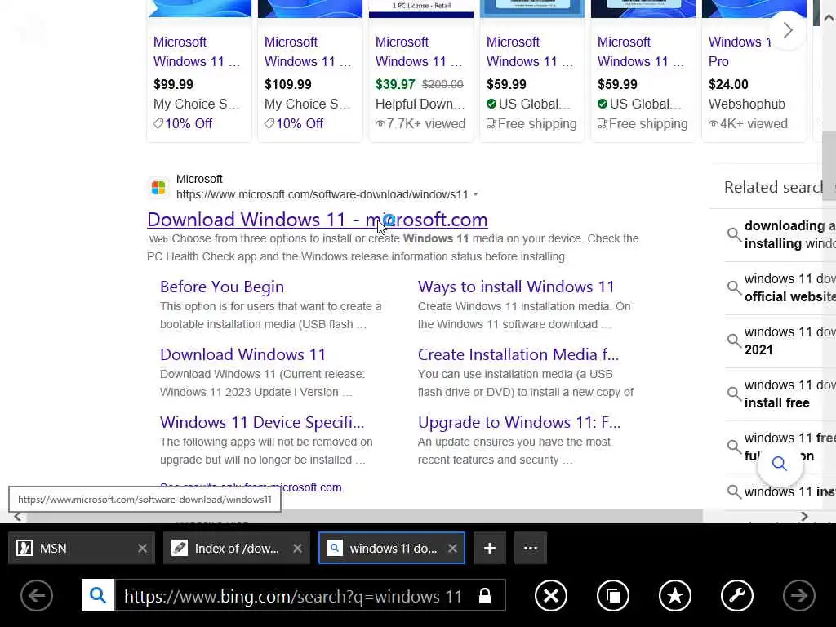Go forward with the forward arrow button

[x=798, y=595]
